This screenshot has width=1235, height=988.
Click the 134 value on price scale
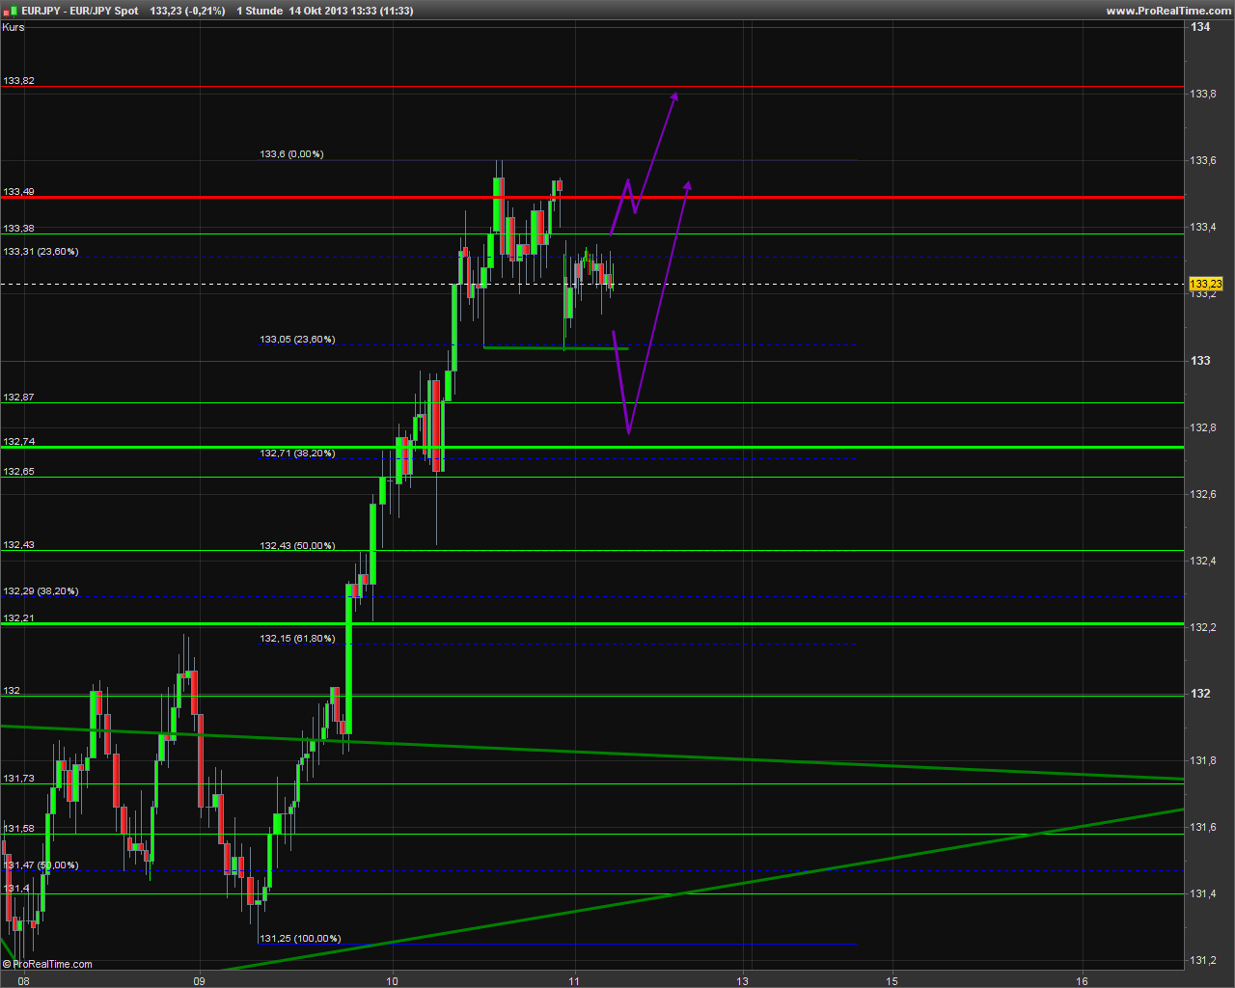point(1200,27)
